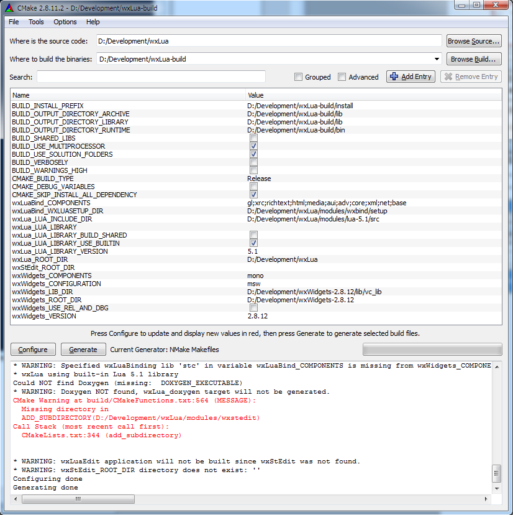Uncheck BUILD_USE_SOLUTION_FOLDERS checkbox

pos(253,154)
